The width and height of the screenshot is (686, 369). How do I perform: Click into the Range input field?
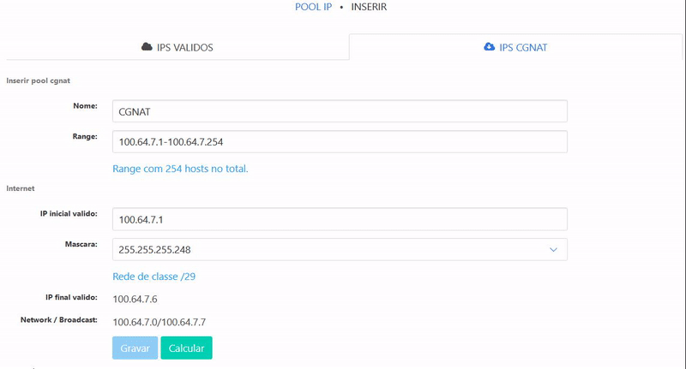pyautogui.click(x=340, y=141)
